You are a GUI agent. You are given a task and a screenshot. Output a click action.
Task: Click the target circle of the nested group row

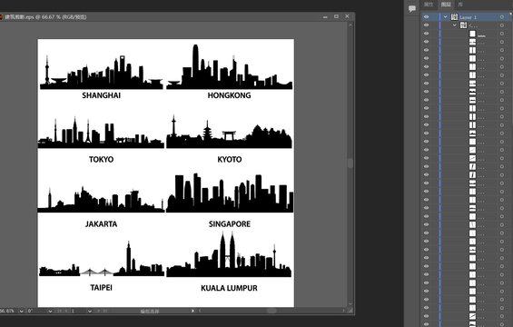(502, 25)
